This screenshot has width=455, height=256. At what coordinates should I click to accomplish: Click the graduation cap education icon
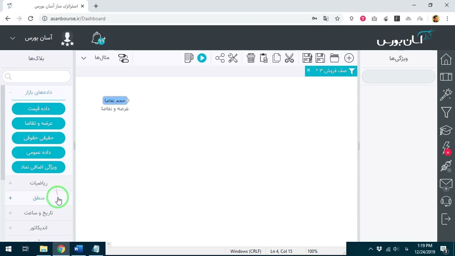(x=446, y=130)
